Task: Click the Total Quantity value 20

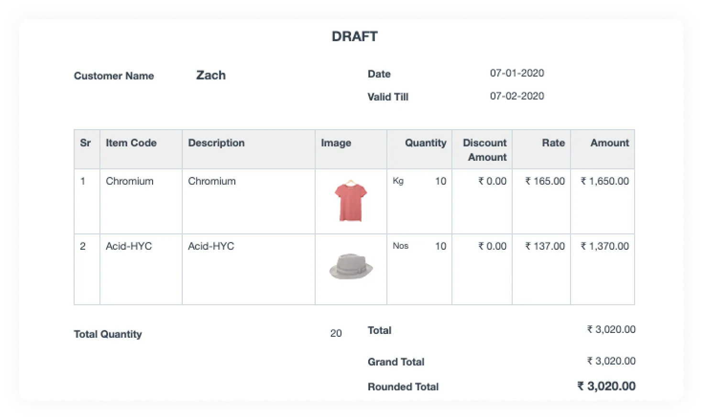Action: (336, 333)
